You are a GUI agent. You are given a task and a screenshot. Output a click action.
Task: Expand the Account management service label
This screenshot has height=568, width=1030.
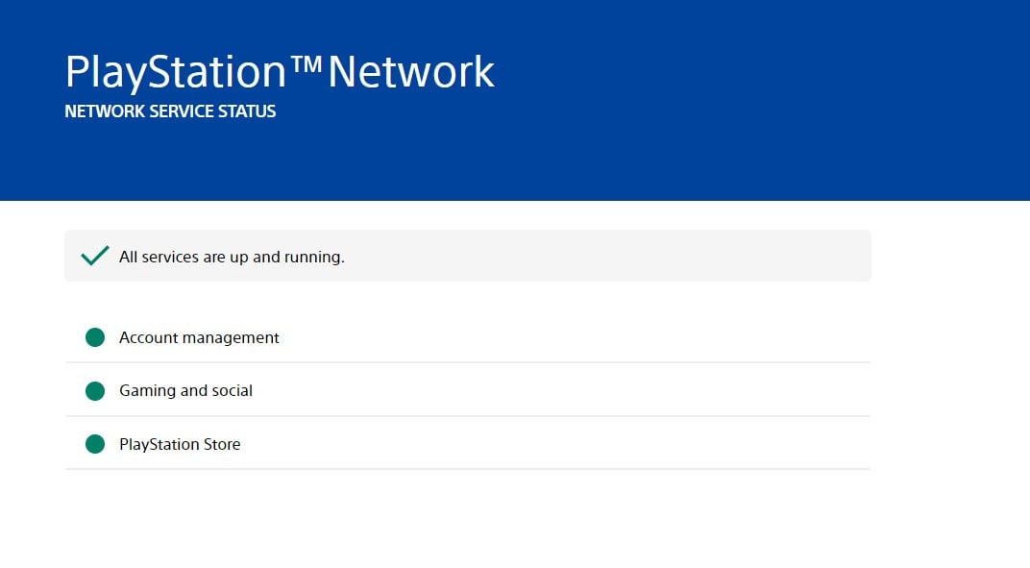tap(199, 338)
